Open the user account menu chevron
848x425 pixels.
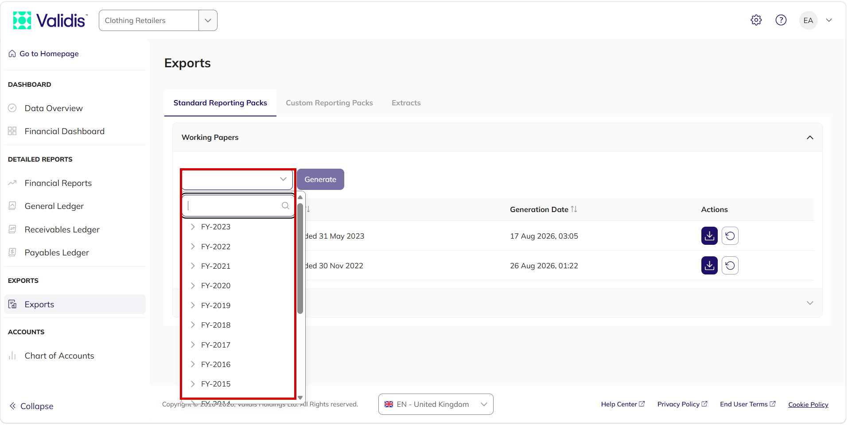829,20
